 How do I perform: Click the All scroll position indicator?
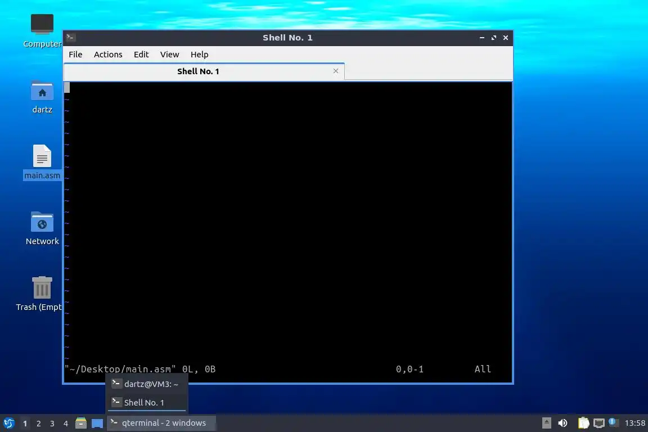pos(483,369)
